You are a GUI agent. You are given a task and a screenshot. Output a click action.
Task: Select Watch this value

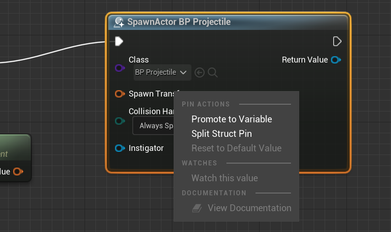(225, 178)
